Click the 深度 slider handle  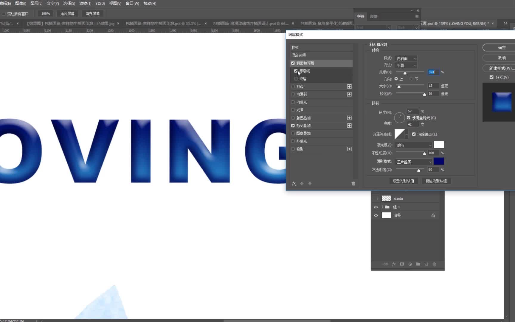tap(405, 73)
